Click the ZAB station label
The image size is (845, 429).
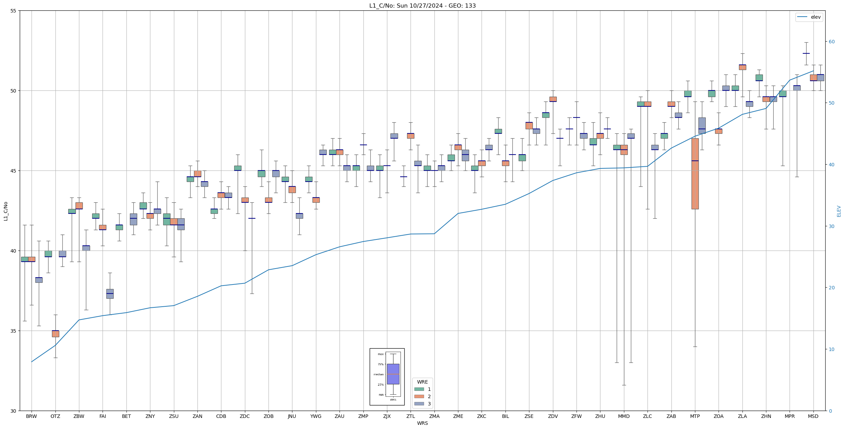click(671, 416)
